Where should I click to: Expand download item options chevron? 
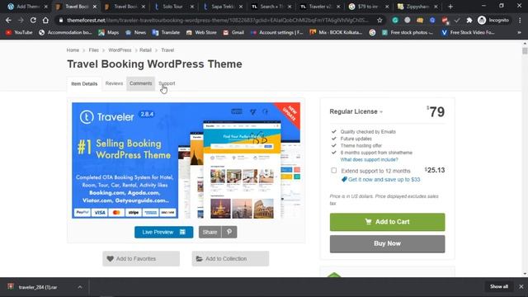pos(80,287)
